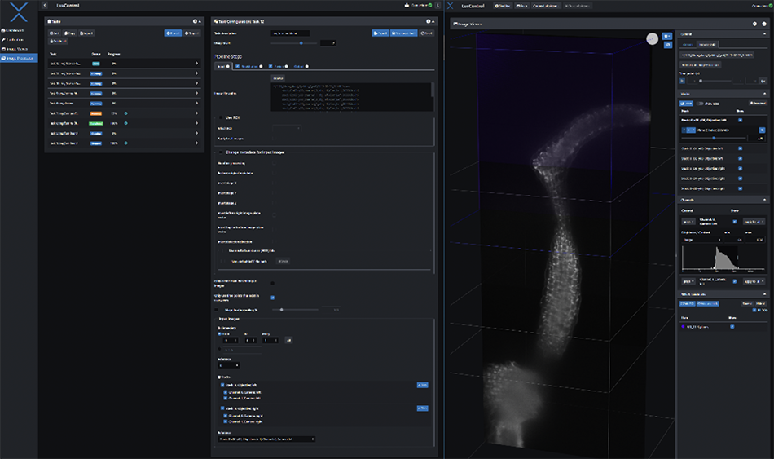Click the blue button beside Stack 1 Objective right
The height and width of the screenshot is (459, 774).
pos(422,407)
